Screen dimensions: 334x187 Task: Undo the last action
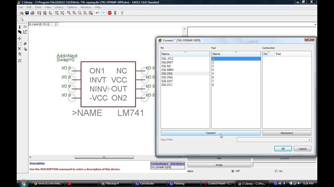pyautogui.click(x=97, y=13)
